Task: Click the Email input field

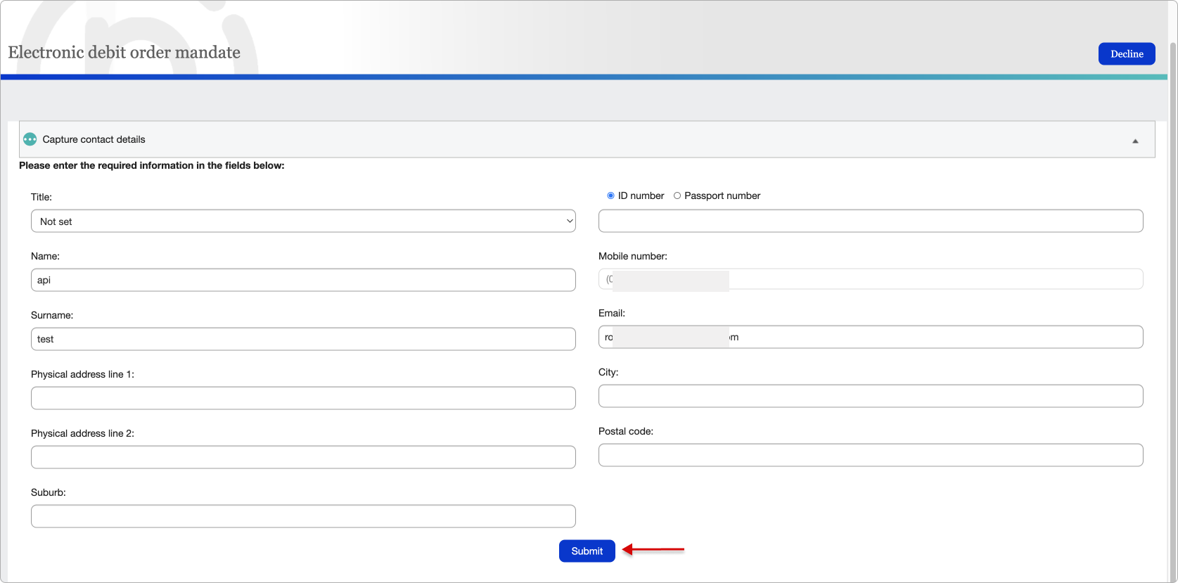Action: [871, 337]
